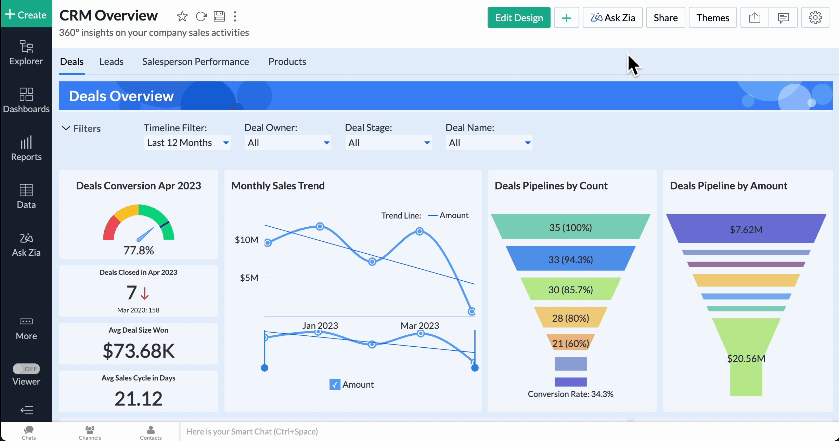This screenshot has height=441, width=839.
Task: Open the settings gear icon
Action: (x=815, y=17)
